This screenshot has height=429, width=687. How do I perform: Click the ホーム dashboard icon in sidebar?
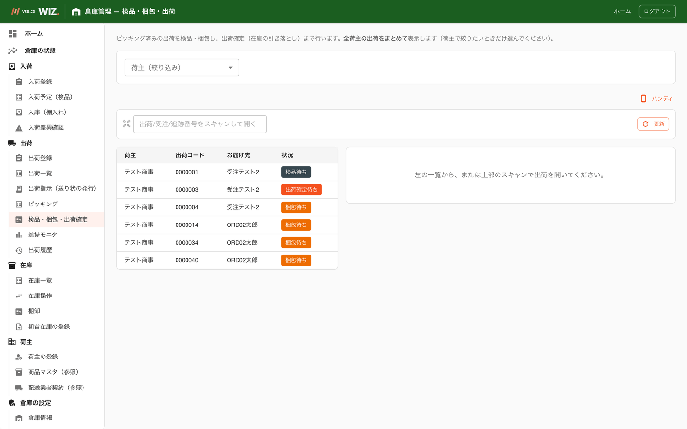12,33
